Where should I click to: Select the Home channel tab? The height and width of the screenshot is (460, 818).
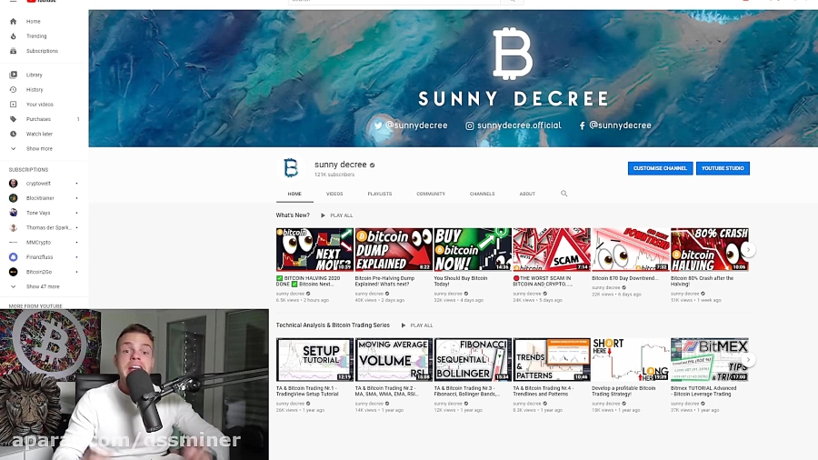click(294, 194)
